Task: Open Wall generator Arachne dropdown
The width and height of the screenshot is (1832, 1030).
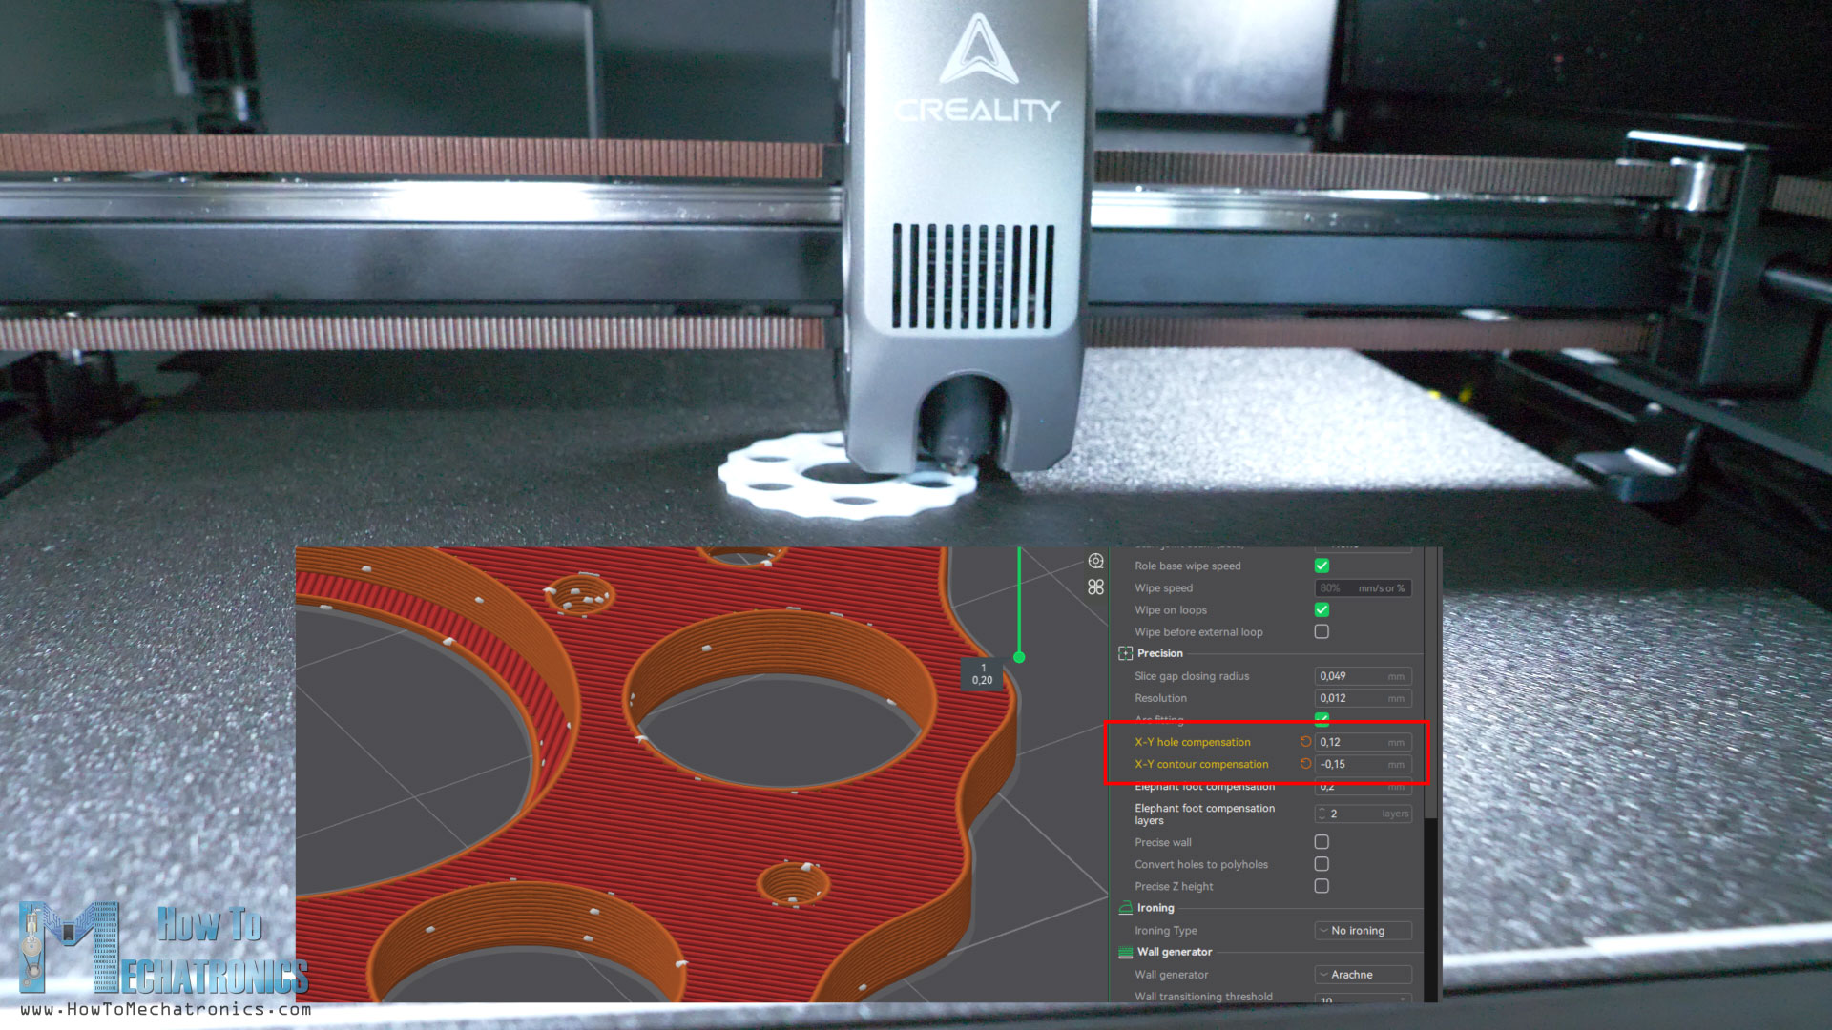Action: tap(1363, 975)
